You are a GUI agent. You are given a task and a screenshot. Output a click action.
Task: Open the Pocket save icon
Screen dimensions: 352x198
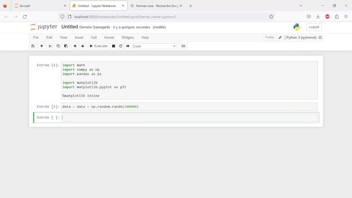pos(309,16)
